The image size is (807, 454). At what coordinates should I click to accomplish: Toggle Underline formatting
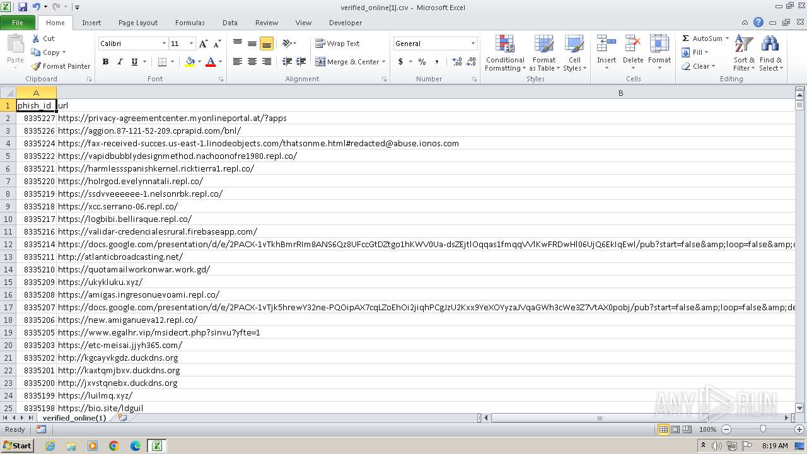(x=134, y=62)
